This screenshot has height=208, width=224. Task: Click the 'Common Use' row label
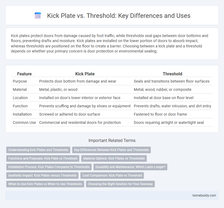pyautogui.click(x=24, y=123)
